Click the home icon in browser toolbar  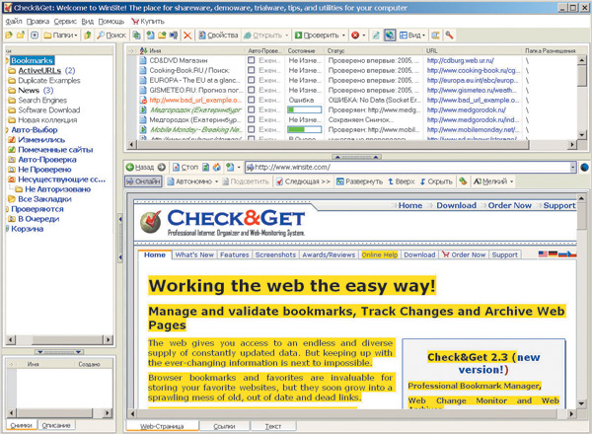(217, 167)
